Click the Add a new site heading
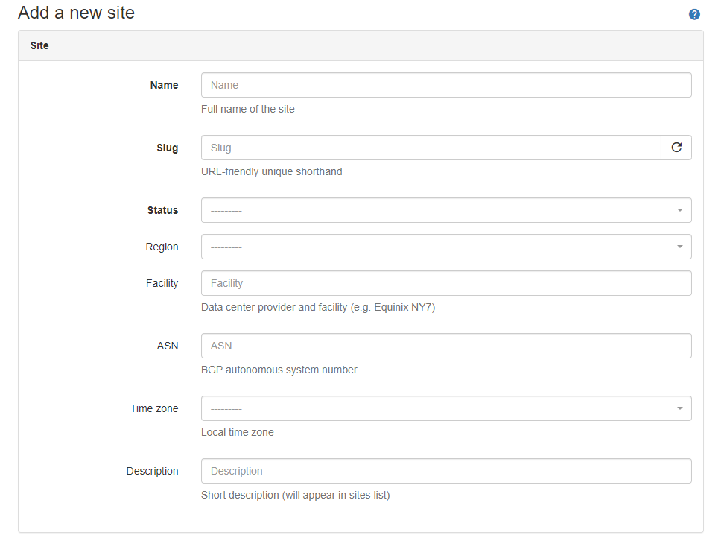This screenshot has height=538, width=724. coord(76,13)
